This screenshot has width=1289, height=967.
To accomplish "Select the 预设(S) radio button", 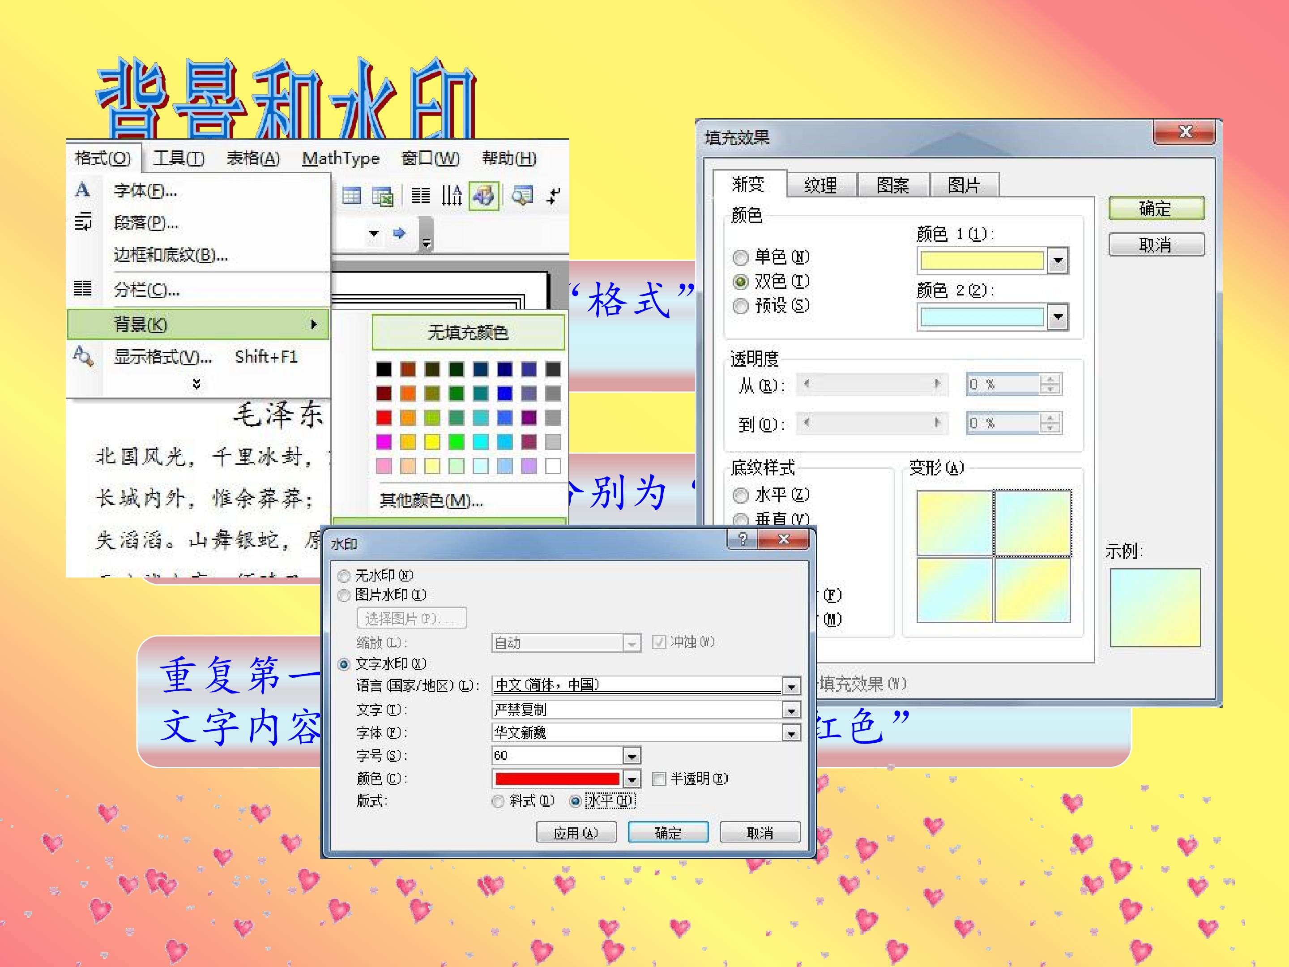I will click(740, 306).
